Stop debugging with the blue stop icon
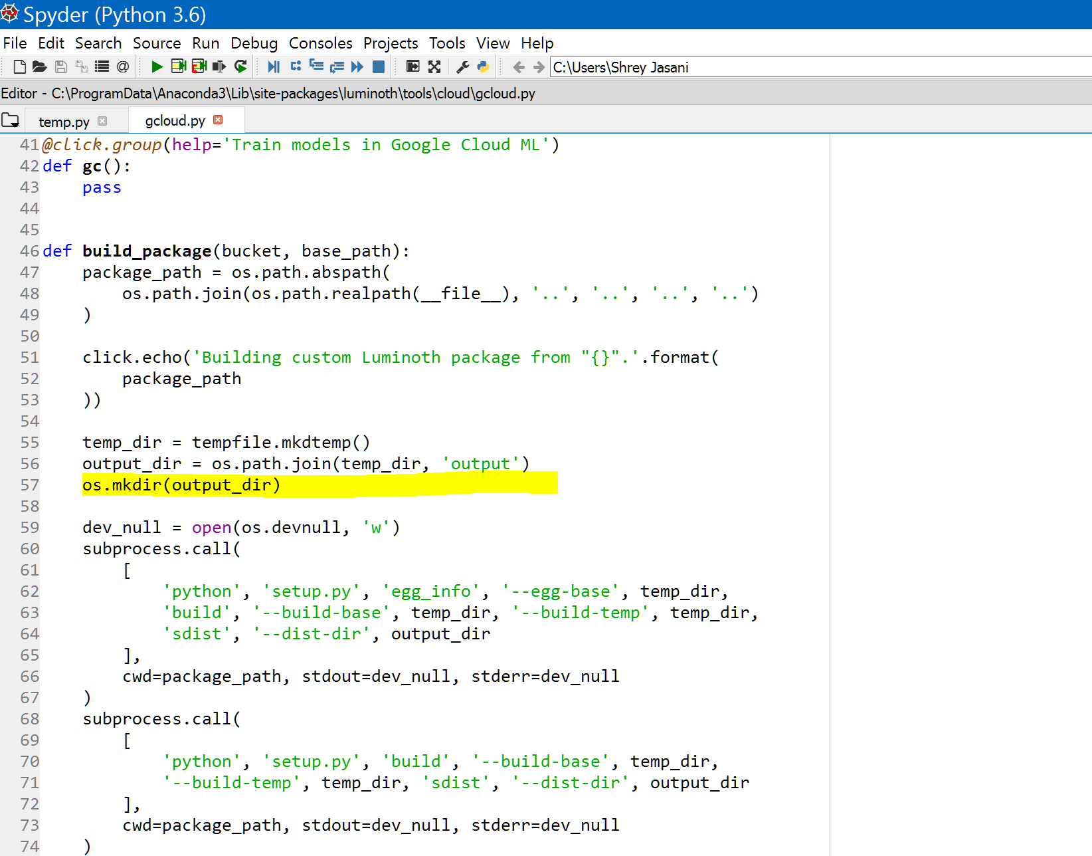The height and width of the screenshot is (856, 1092). point(379,66)
